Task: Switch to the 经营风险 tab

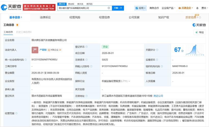Action: click(x=75, y=17)
